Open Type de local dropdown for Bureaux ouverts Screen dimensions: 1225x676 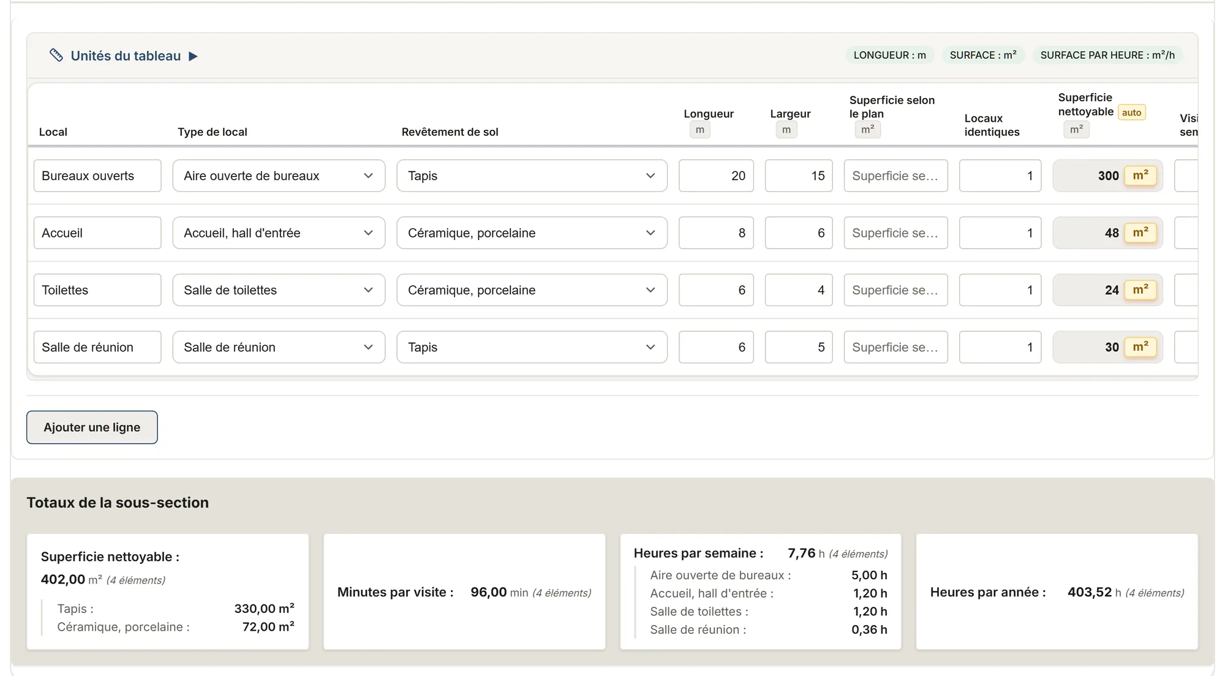[x=279, y=176]
